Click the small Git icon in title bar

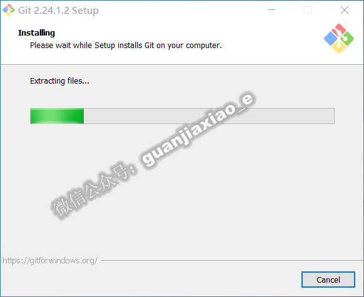(9, 10)
